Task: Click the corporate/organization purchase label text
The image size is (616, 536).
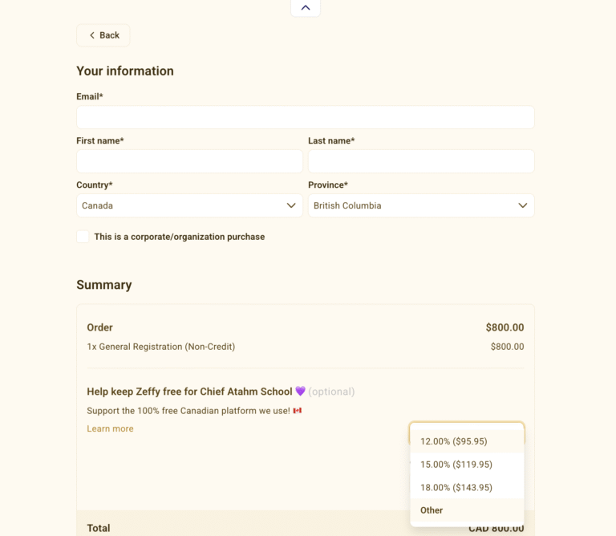Action: [x=179, y=237]
